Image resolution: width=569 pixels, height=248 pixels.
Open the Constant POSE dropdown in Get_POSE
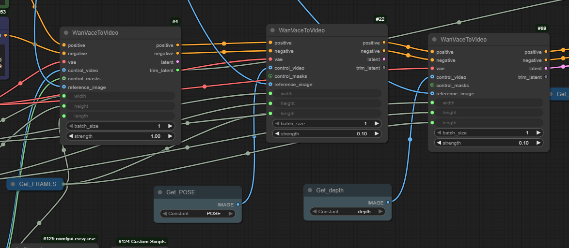click(198, 214)
